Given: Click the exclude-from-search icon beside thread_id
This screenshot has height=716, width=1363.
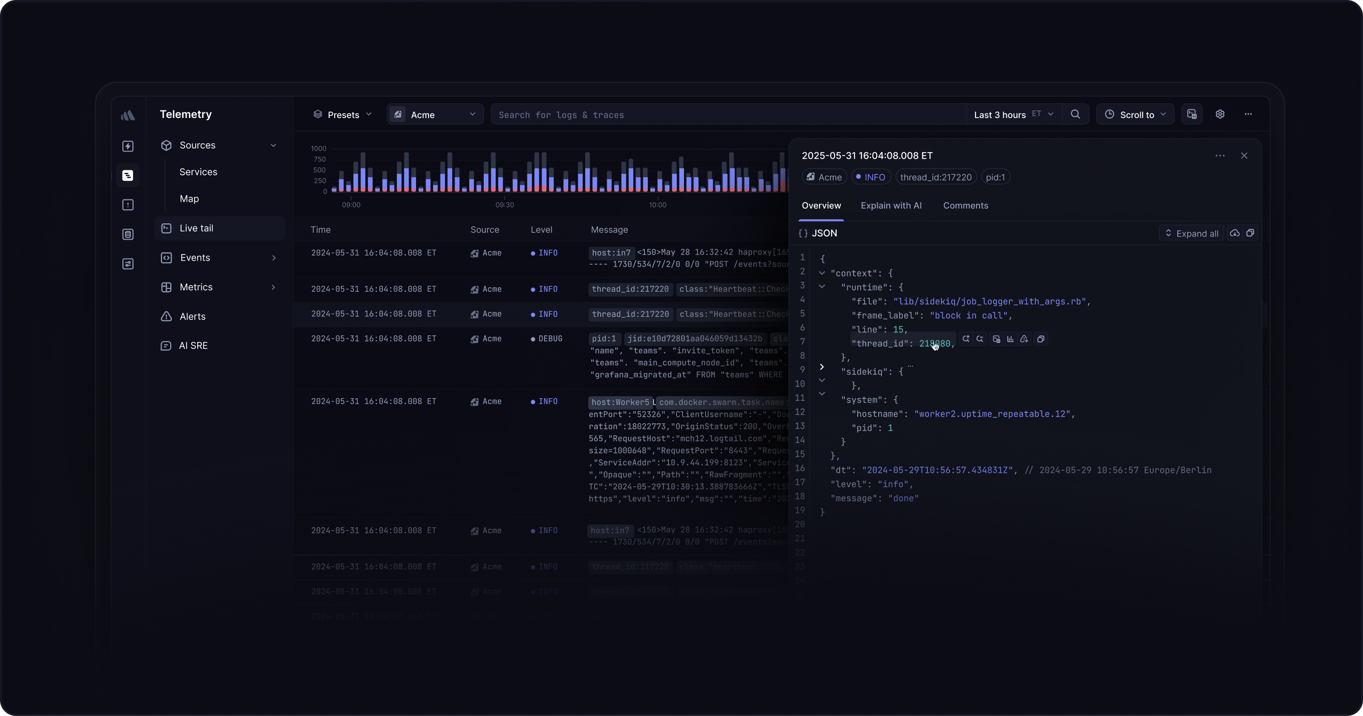Looking at the screenshot, I should [980, 339].
